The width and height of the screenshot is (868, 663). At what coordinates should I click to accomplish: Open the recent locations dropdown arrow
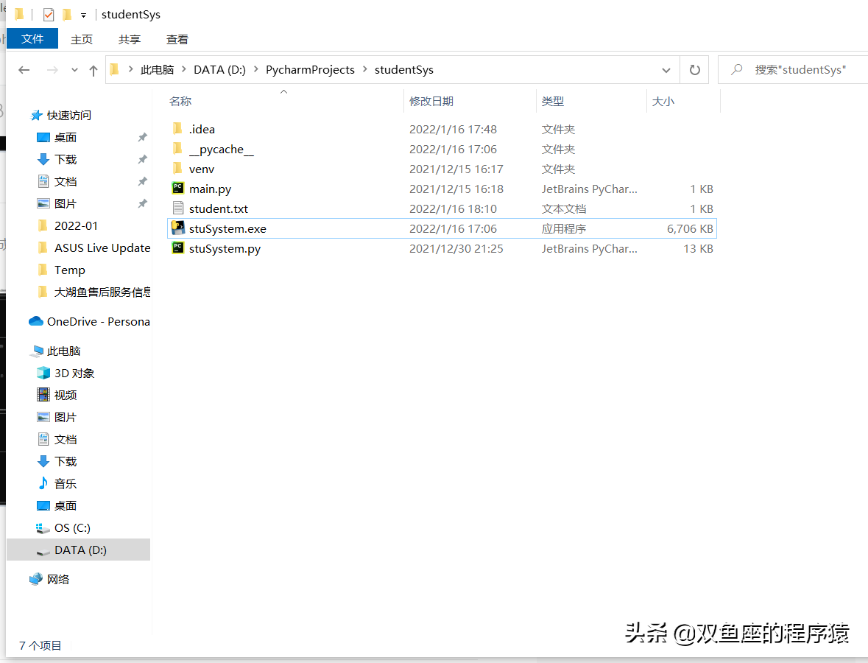tap(75, 70)
